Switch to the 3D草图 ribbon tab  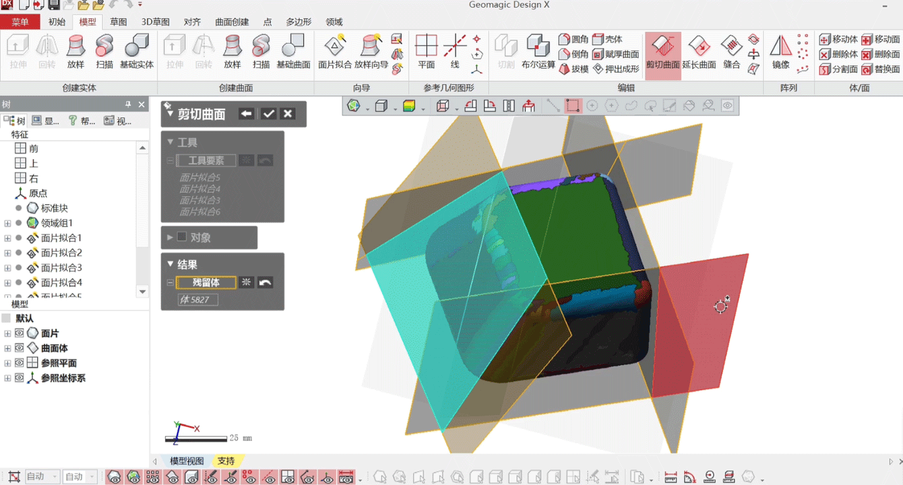[x=156, y=22]
